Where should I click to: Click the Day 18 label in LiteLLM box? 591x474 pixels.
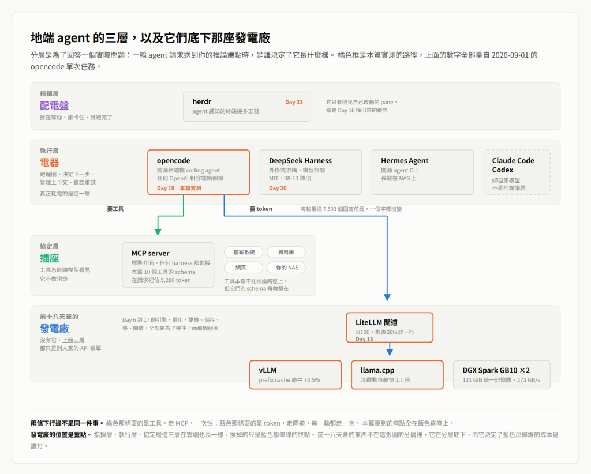pos(364,339)
